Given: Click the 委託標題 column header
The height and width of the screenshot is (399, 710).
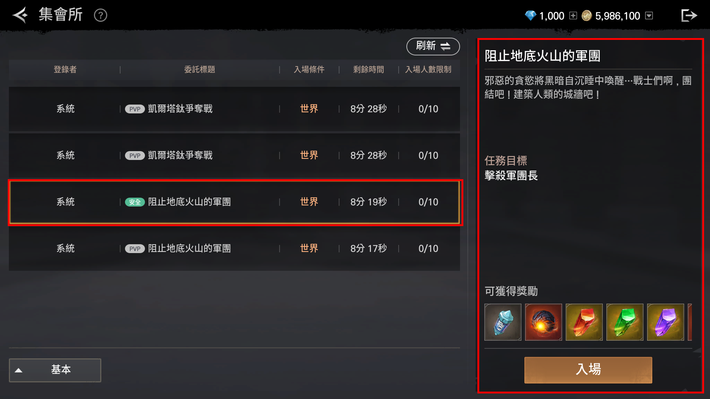Looking at the screenshot, I should pyautogui.click(x=200, y=69).
